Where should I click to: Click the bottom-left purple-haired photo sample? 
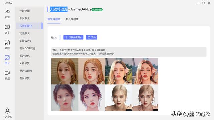65,98
